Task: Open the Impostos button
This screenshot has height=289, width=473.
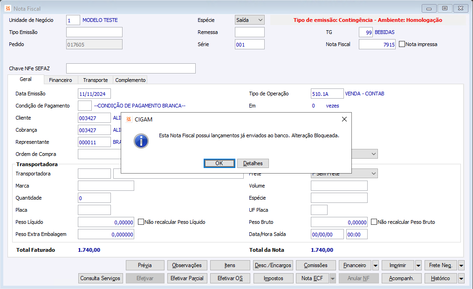Action: [273, 278]
